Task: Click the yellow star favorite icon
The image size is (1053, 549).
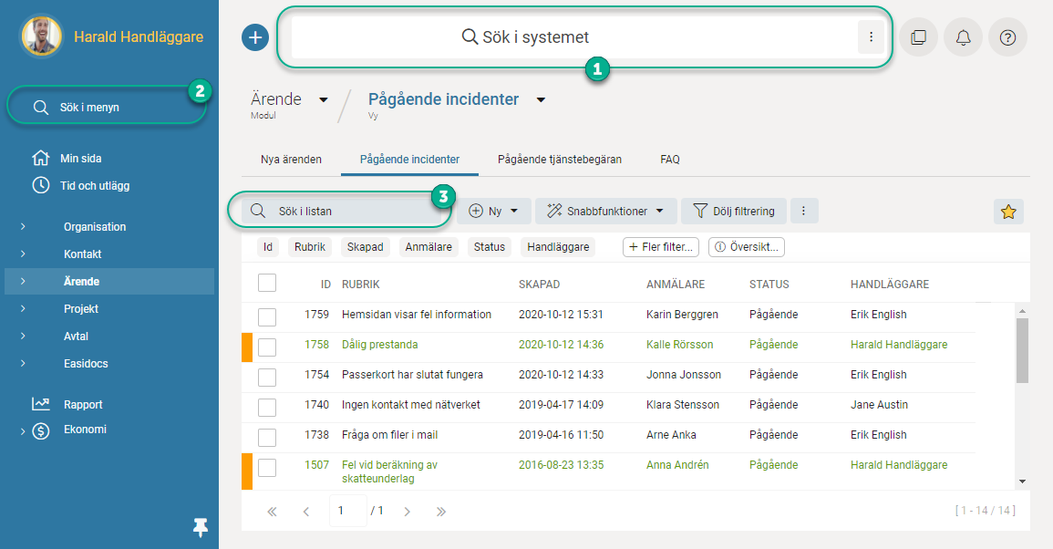Action: pyautogui.click(x=1008, y=212)
